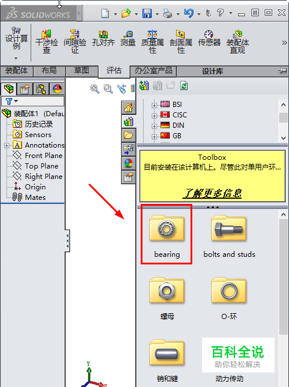Select Front Plane in the tree
Image resolution: width=289 pixels, height=387 pixels.
(x=38, y=156)
